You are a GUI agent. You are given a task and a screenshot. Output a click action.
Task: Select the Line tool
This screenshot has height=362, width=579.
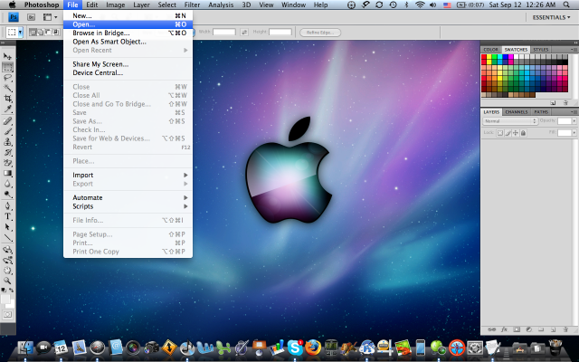click(x=7, y=237)
